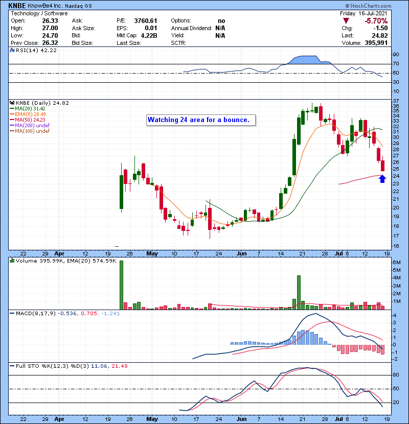Click the Bid Size label
The height and width of the screenshot is (424, 409).
(x=82, y=43)
